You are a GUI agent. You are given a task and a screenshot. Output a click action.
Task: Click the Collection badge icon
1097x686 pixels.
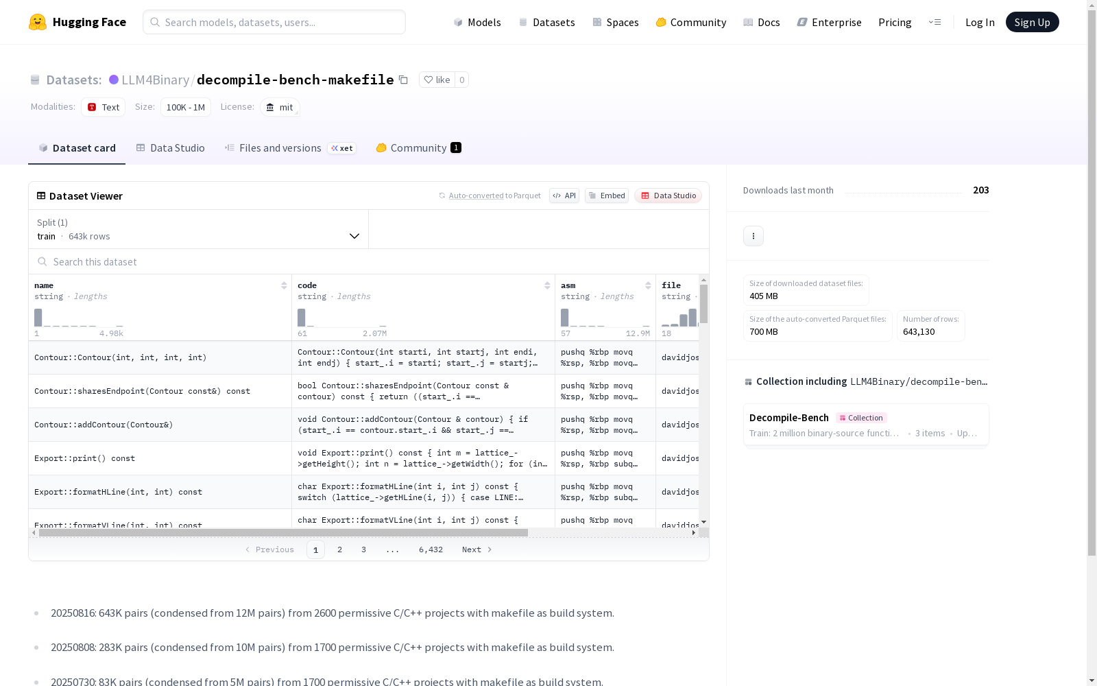coord(843,418)
